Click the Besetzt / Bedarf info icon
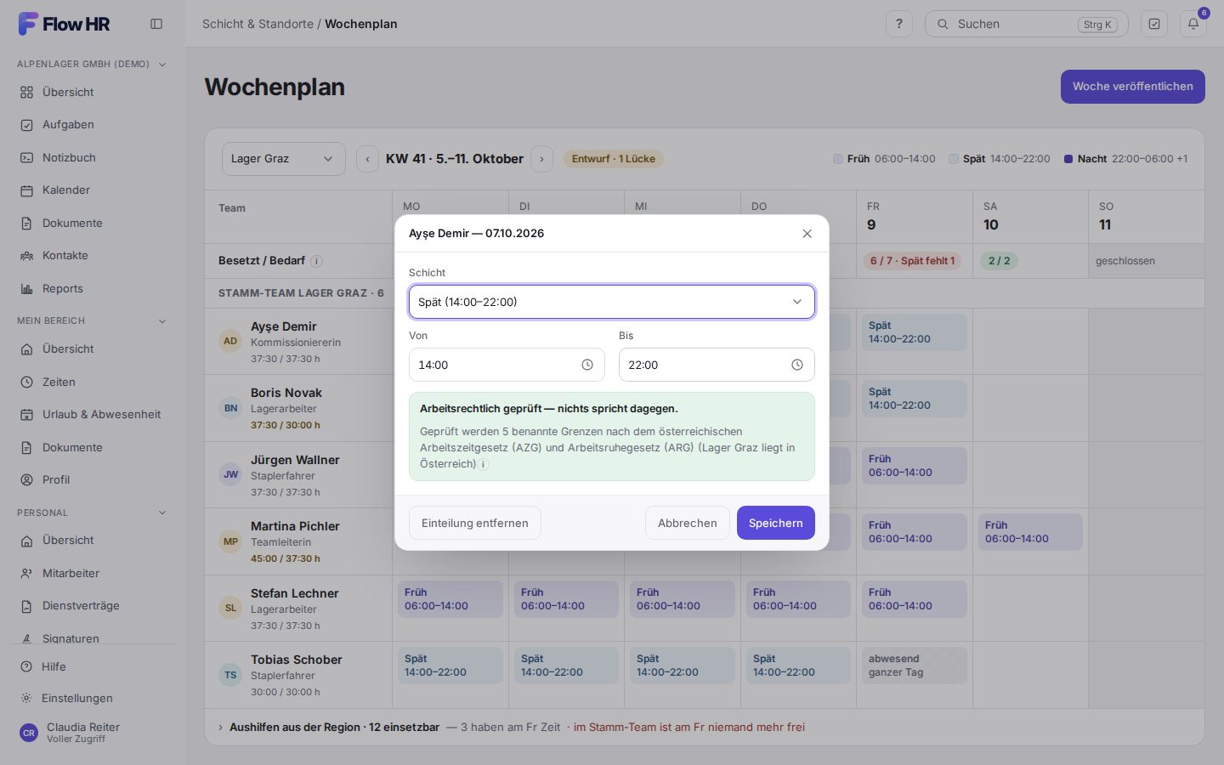Screen dimensions: 1224x765 click(316, 261)
